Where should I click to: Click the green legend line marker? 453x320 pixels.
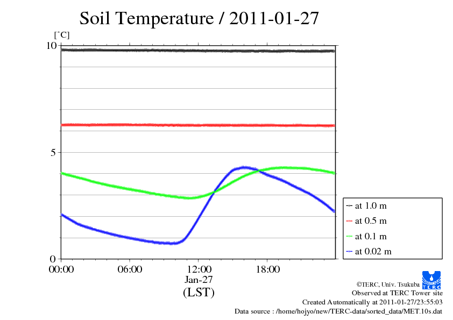pyautogui.click(x=349, y=237)
